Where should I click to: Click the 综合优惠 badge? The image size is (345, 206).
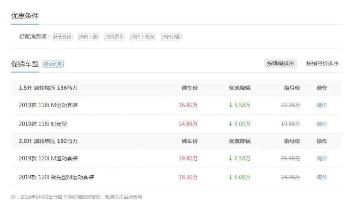click(x=53, y=64)
